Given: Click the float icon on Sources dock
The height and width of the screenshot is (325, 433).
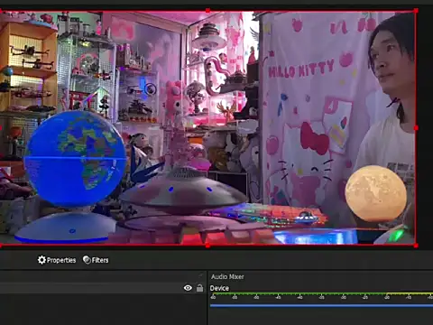Looking at the screenshot, I should 200,275.
